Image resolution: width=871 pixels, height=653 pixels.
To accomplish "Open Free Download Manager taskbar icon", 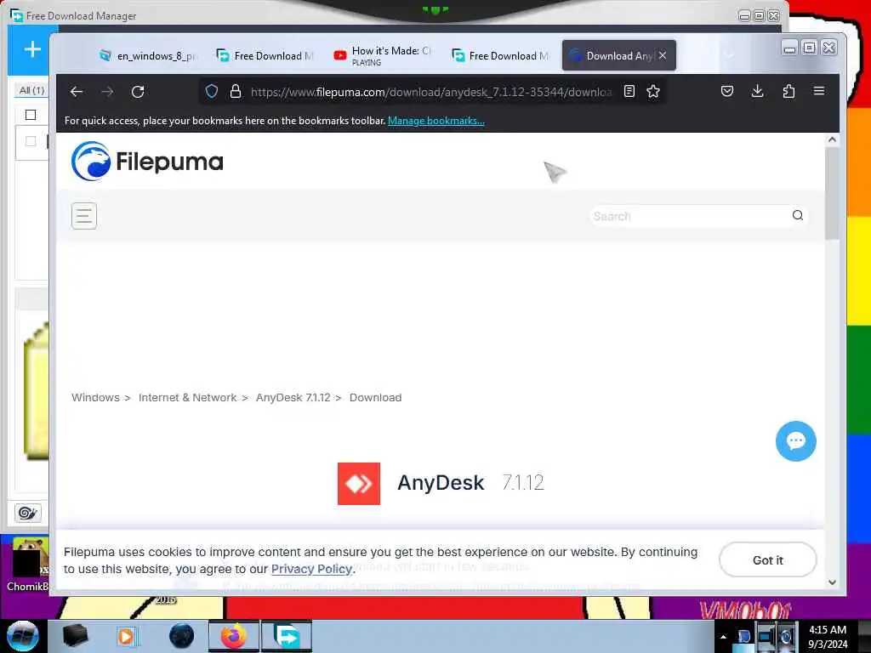I will pyautogui.click(x=287, y=636).
